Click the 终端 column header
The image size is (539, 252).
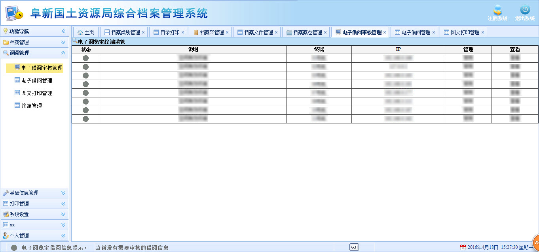319,50
